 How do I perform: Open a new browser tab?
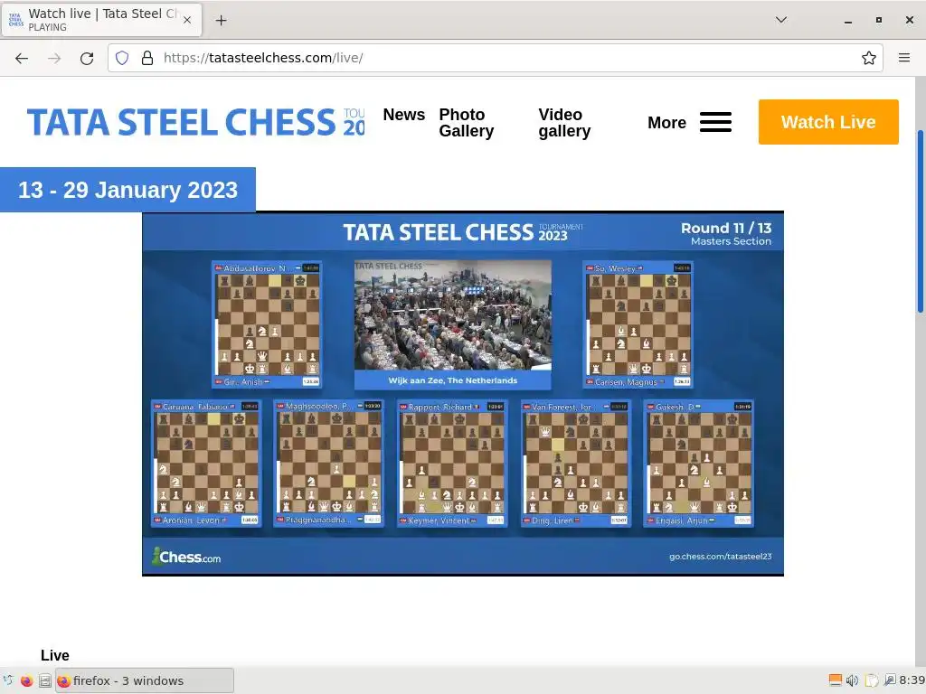pyautogui.click(x=221, y=21)
